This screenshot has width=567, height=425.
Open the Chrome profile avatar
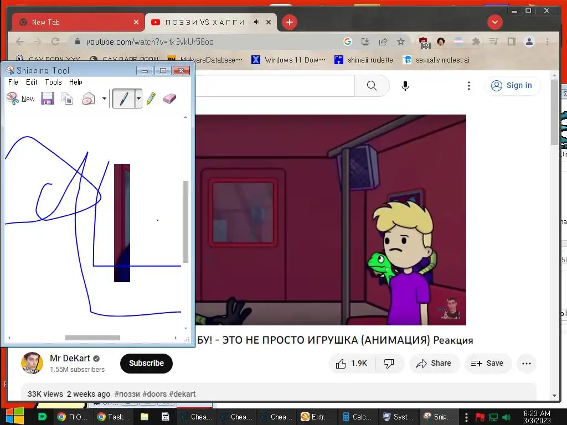point(529,42)
